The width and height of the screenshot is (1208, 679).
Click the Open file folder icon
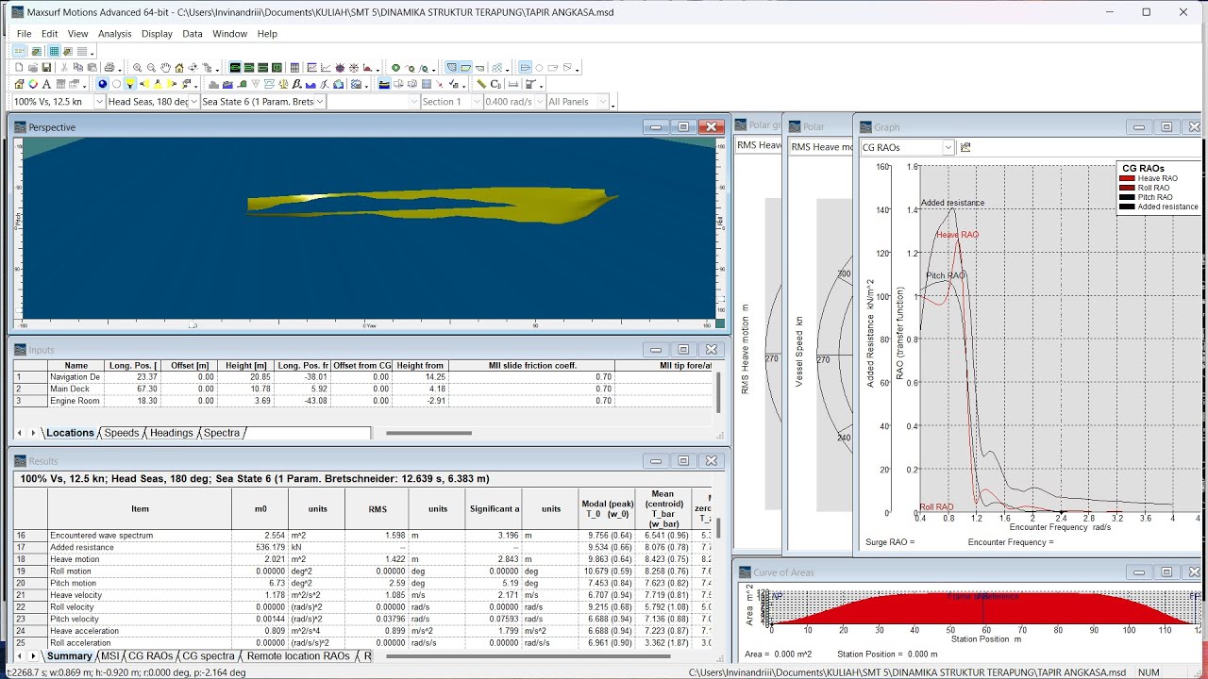coord(33,68)
